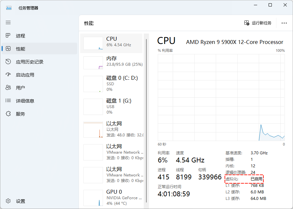
Task: Open 详细信息 (Details) page
Action: [x=25, y=101]
